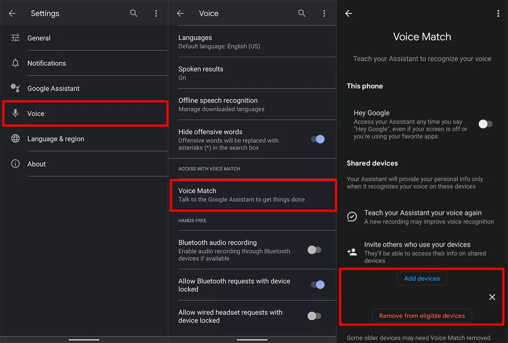The width and height of the screenshot is (508, 343).
Task: Toggle Allow wired headset requests switch
Action: (x=314, y=316)
